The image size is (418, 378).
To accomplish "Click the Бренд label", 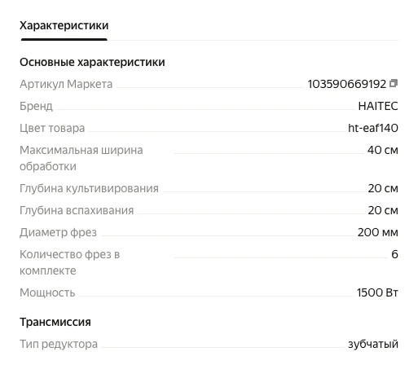I will tap(36, 106).
